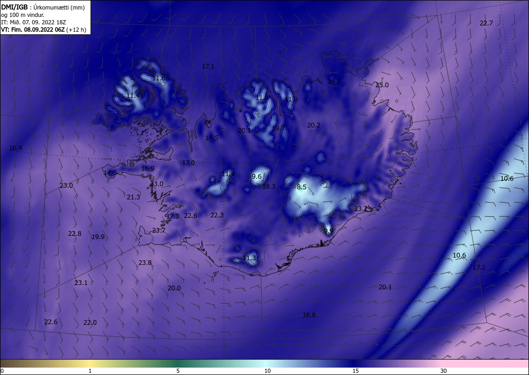
Task: Click the 23.8 value label
Action: [x=145, y=262]
